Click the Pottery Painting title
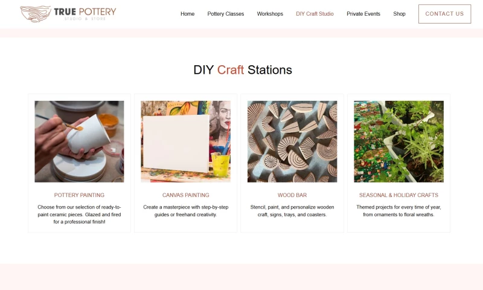This screenshot has width=483, height=290. point(79,195)
